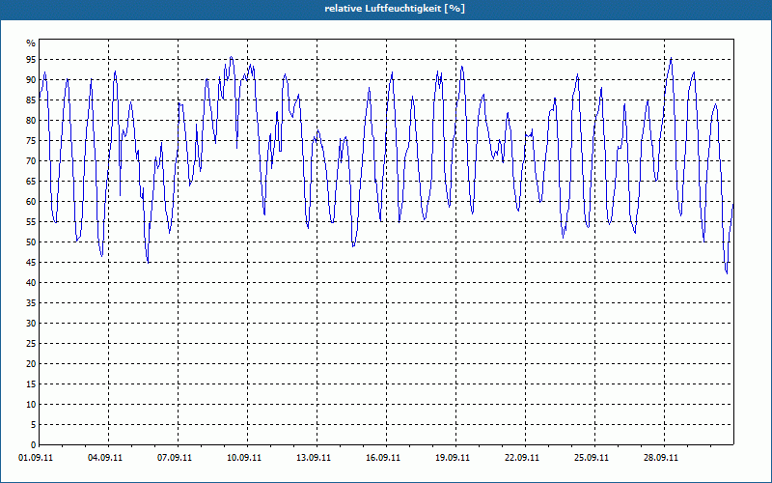Click the y-axis label '40'

click(x=31, y=282)
